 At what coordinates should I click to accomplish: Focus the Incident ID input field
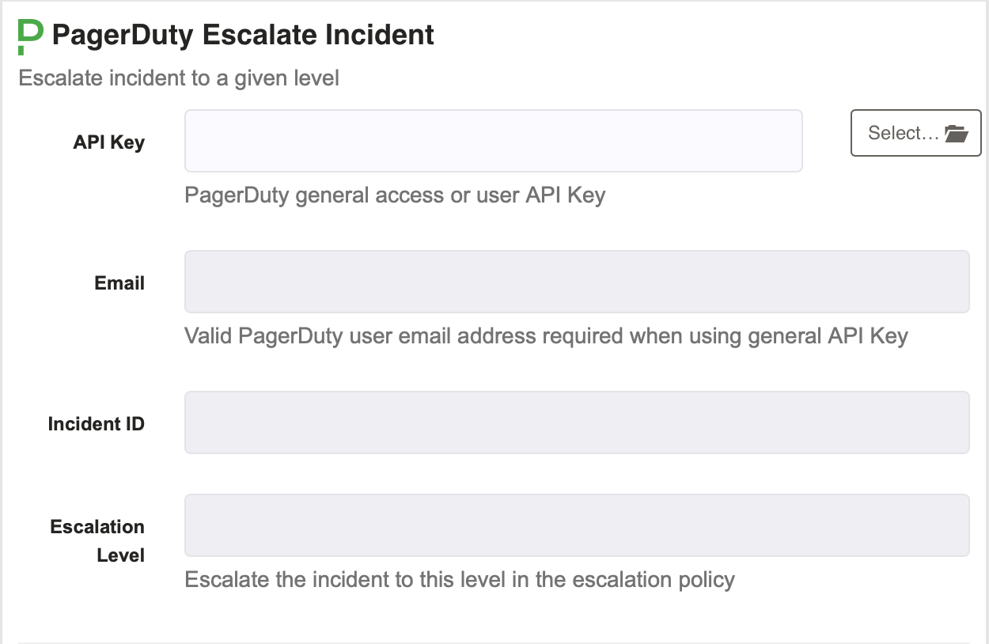coord(577,422)
